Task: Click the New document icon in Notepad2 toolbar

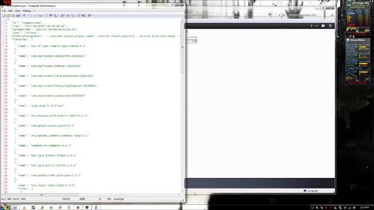Action: 4,16
